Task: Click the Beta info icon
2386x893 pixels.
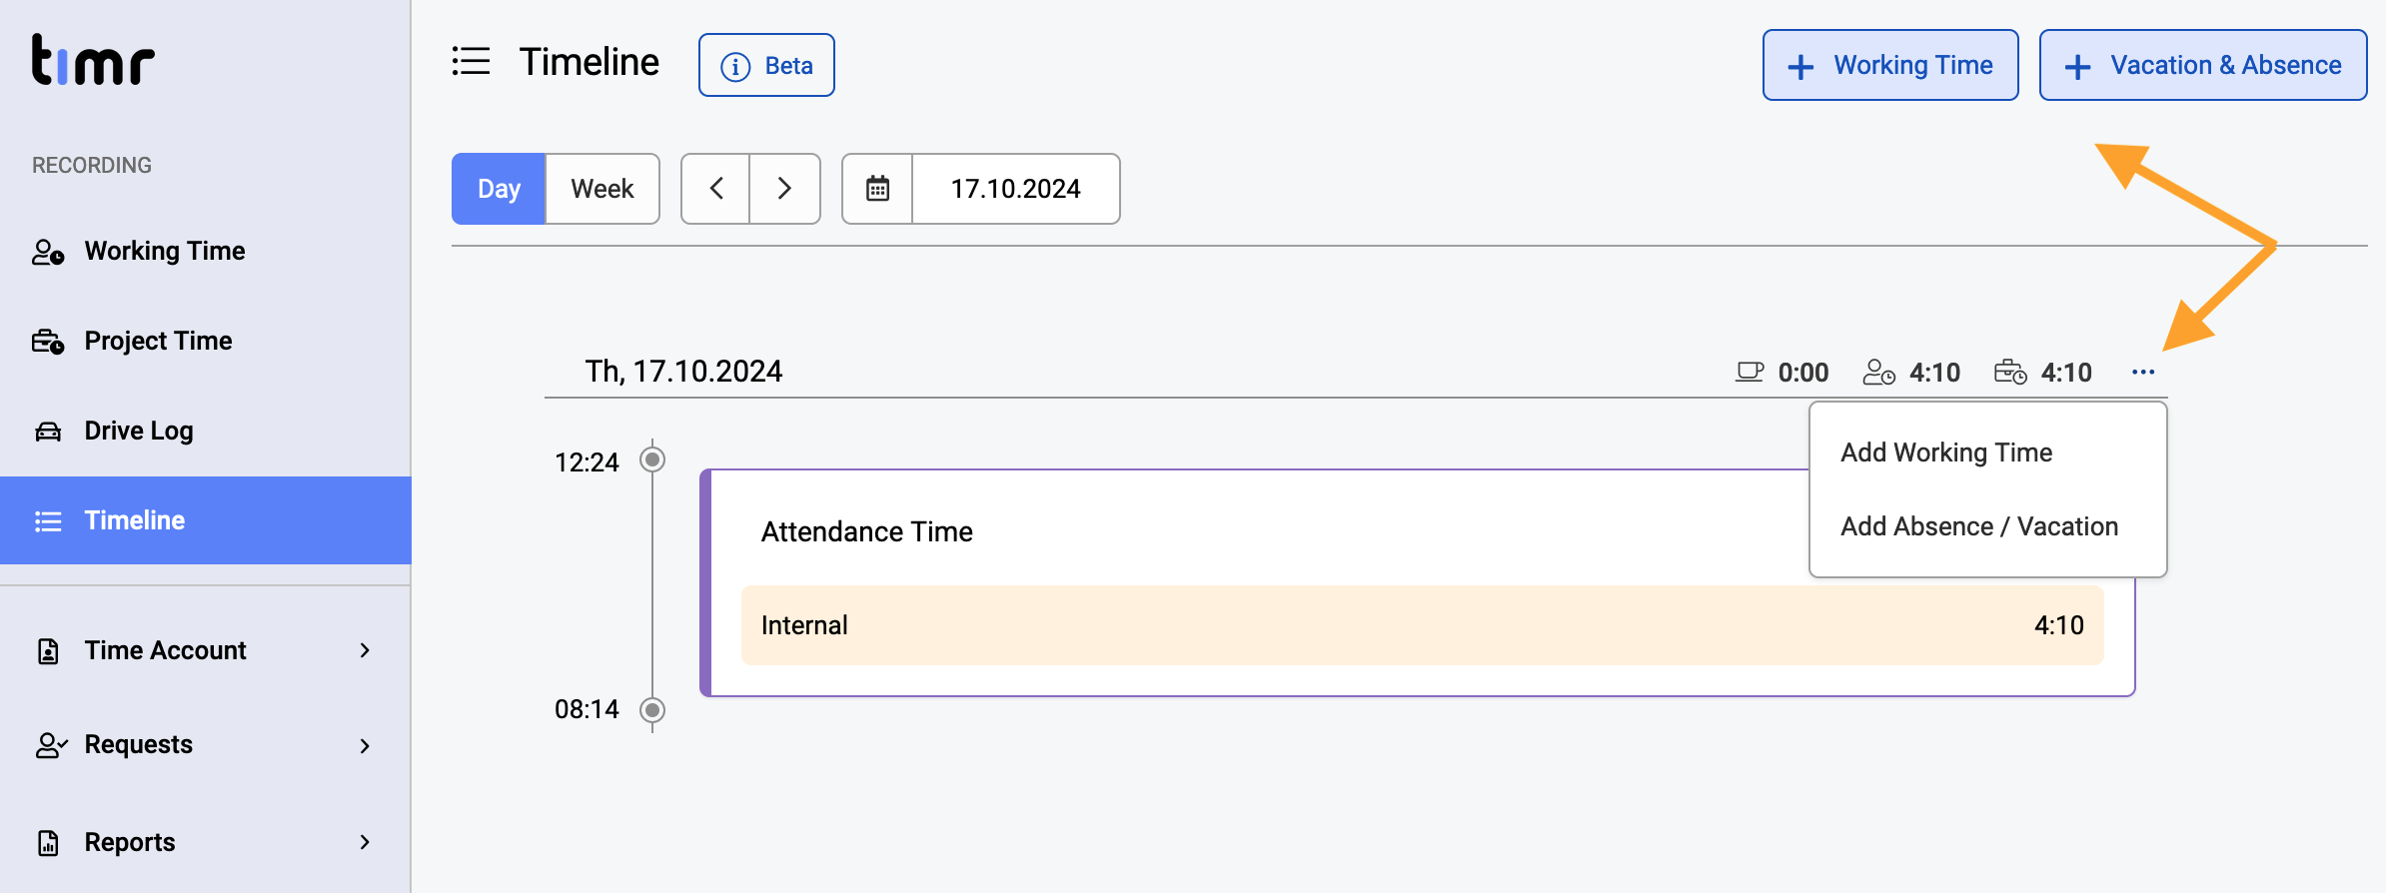Action: [x=735, y=66]
